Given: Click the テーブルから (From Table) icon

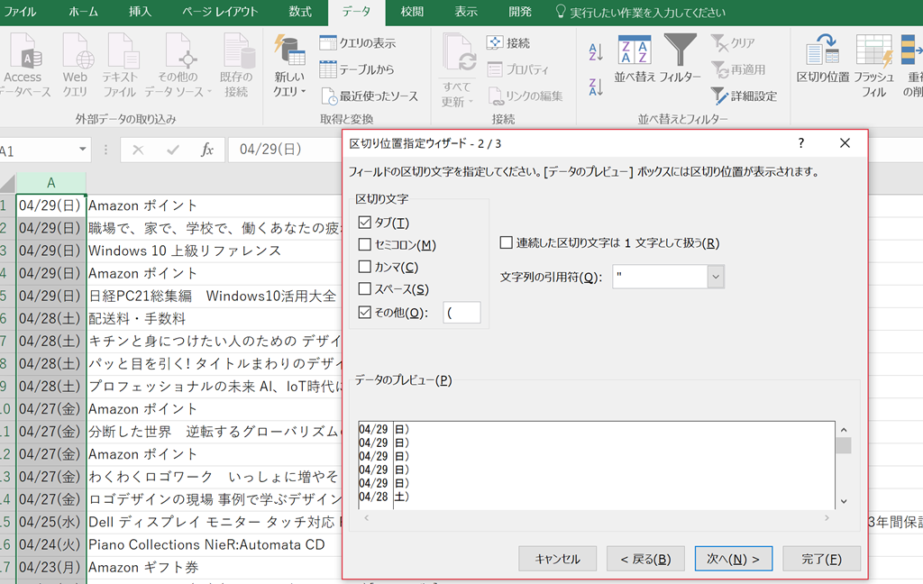Looking at the screenshot, I should (x=328, y=69).
